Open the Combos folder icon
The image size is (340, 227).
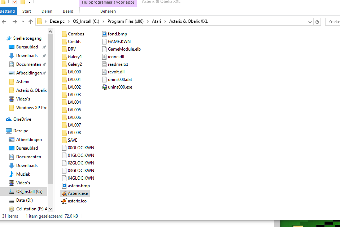(x=64, y=34)
